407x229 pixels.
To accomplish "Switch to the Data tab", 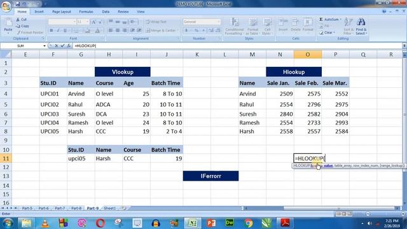I will point(106,11).
